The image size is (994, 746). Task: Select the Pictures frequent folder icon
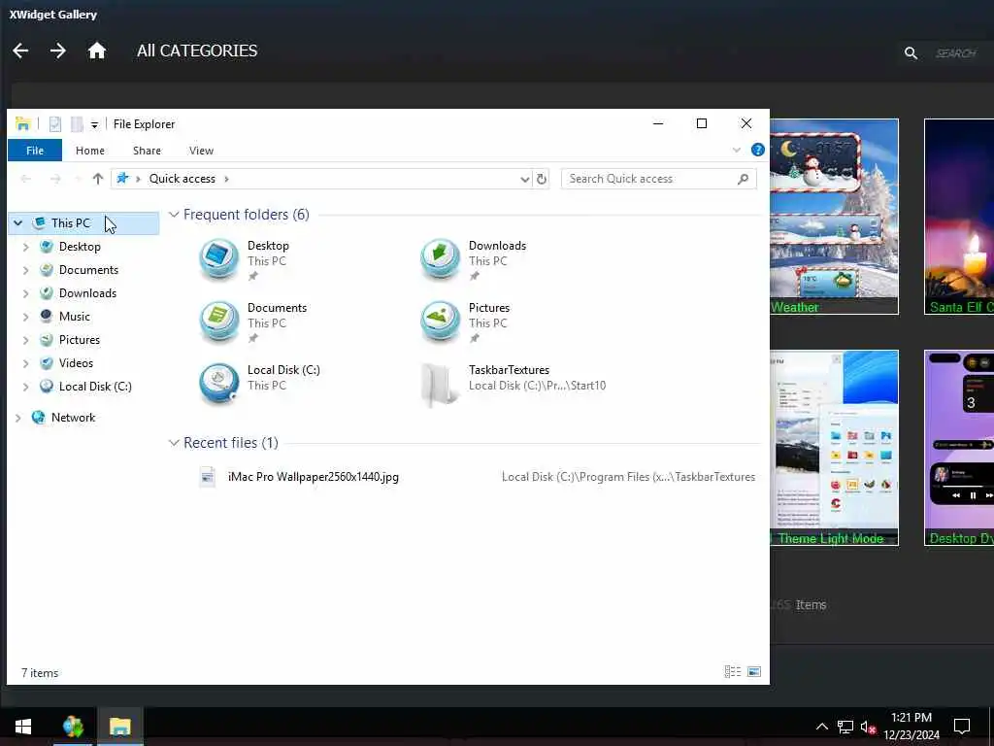(440, 321)
